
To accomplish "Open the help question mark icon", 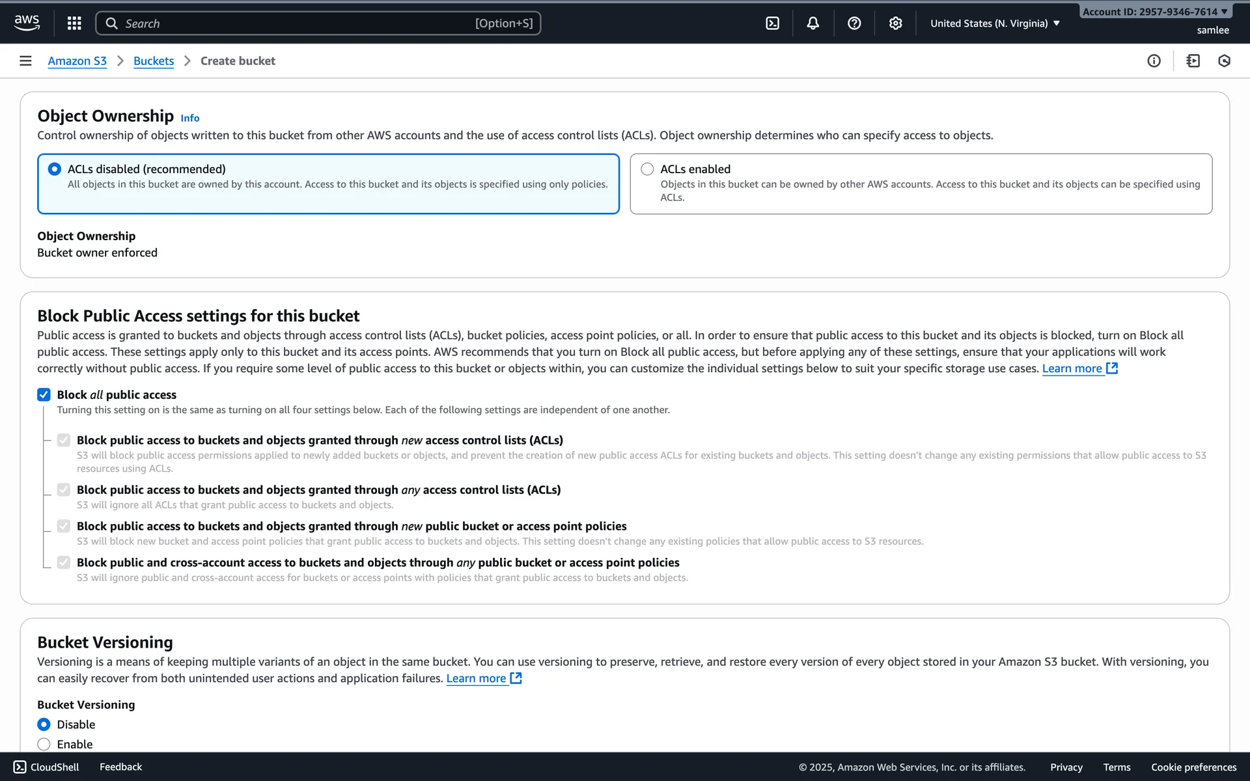I will [854, 23].
